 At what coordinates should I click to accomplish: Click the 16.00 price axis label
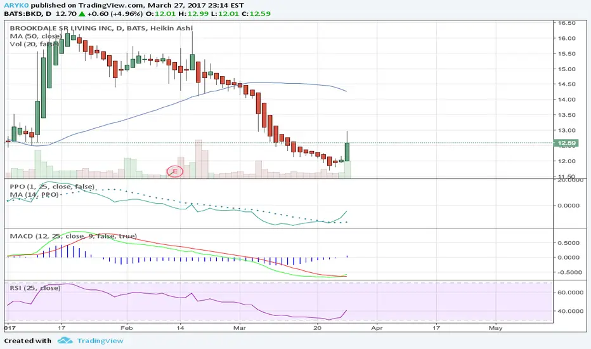pyautogui.click(x=566, y=38)
